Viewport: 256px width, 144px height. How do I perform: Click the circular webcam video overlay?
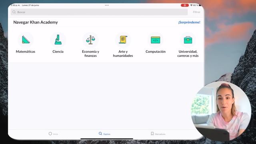click(x=221, y=111)
